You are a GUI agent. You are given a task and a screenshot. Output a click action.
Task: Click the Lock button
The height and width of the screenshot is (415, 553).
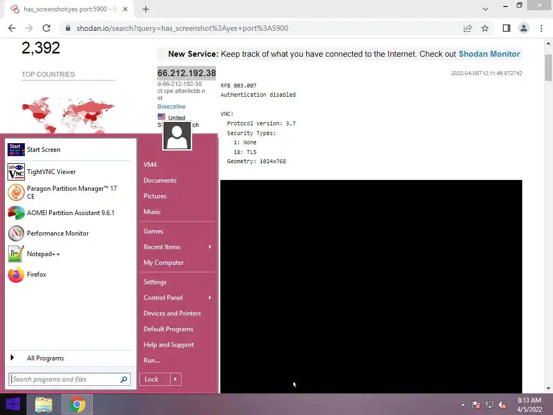[155, 379]
